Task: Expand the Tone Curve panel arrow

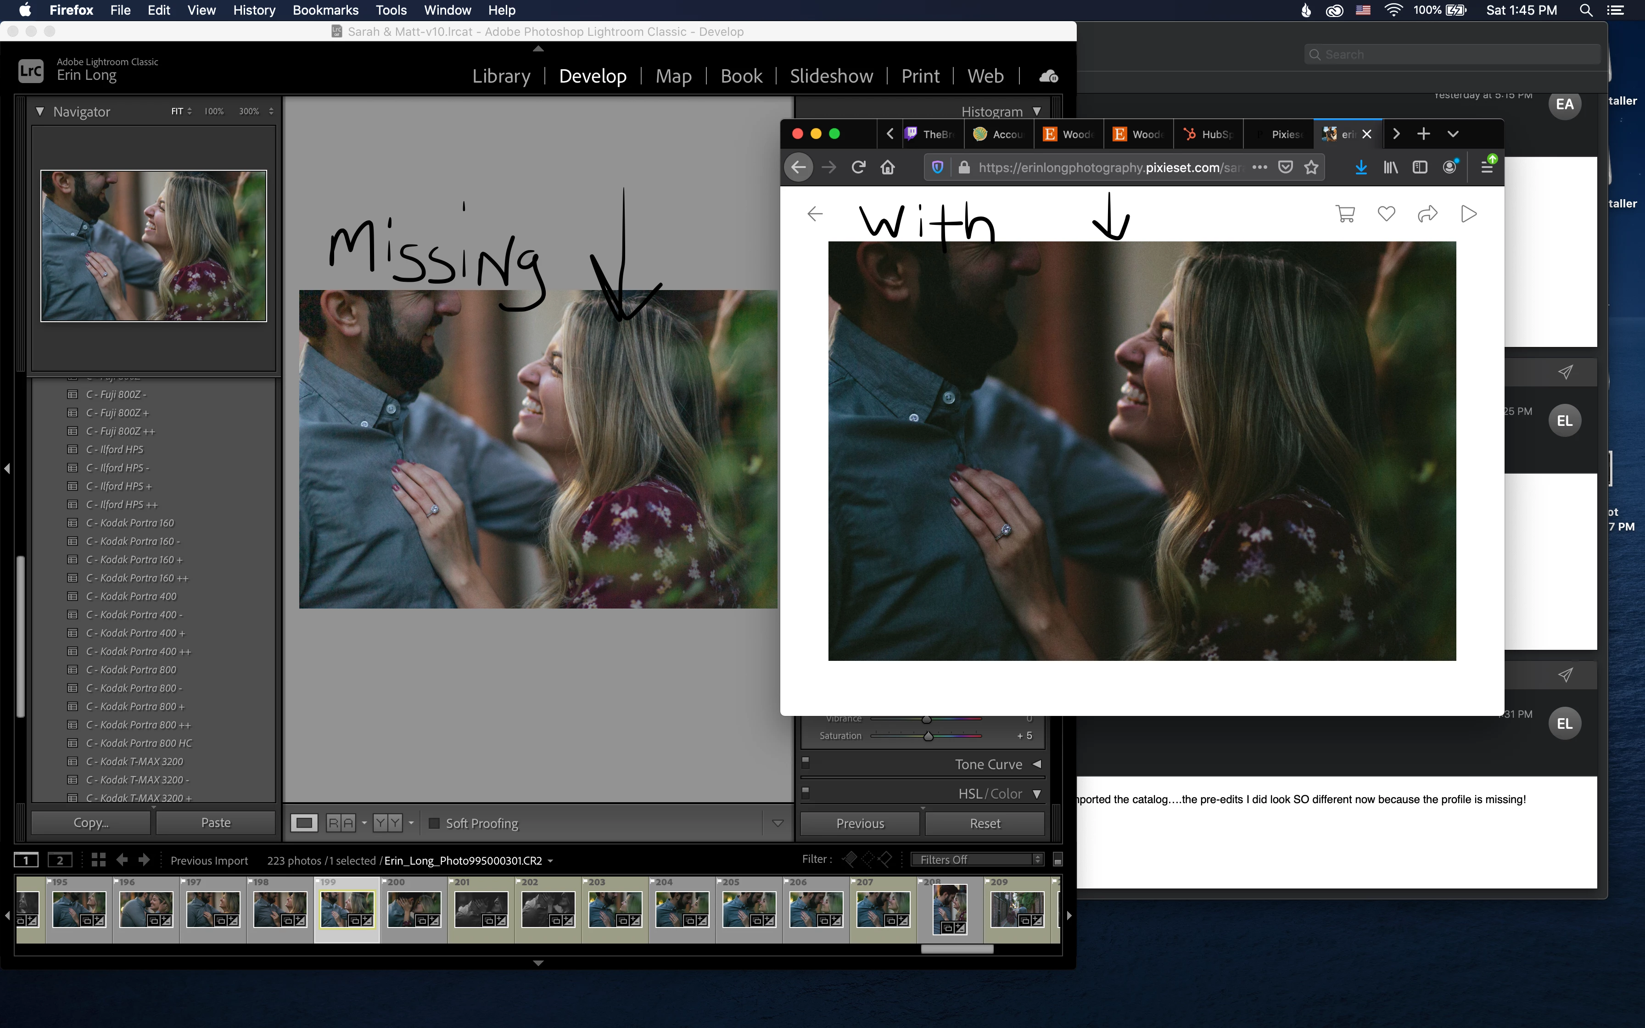Action: pos(1037,764)
